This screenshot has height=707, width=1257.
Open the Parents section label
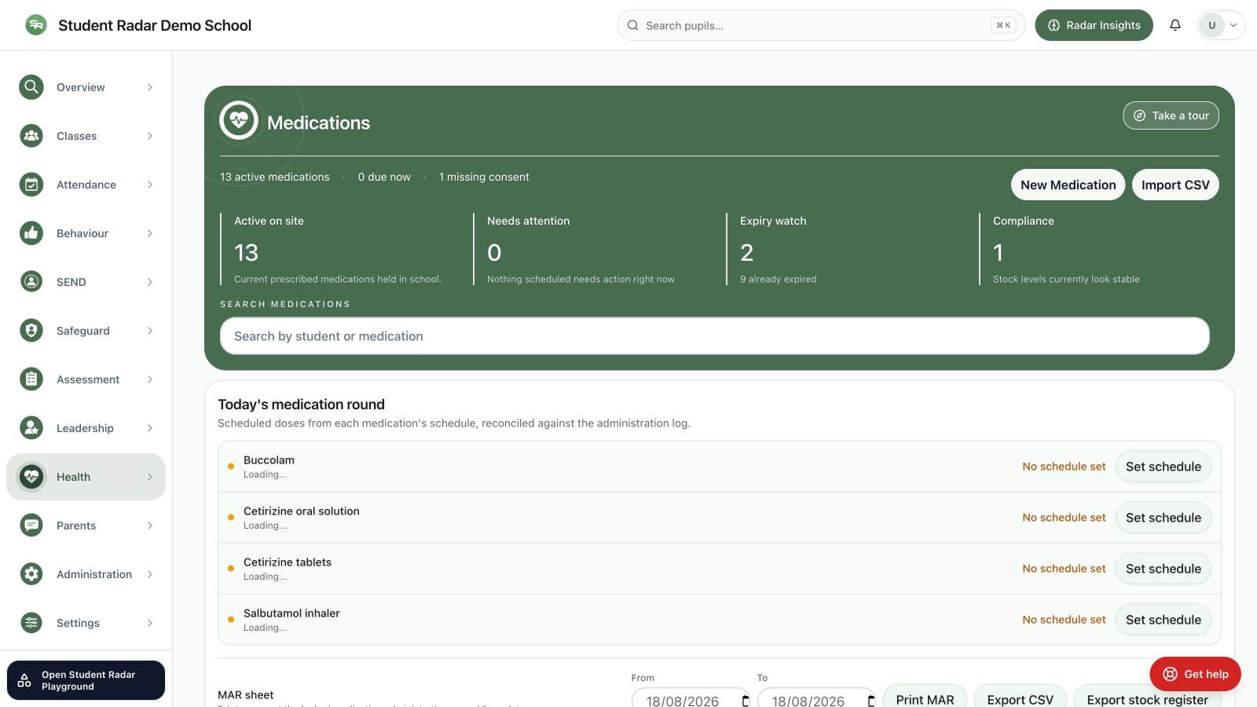76,526
